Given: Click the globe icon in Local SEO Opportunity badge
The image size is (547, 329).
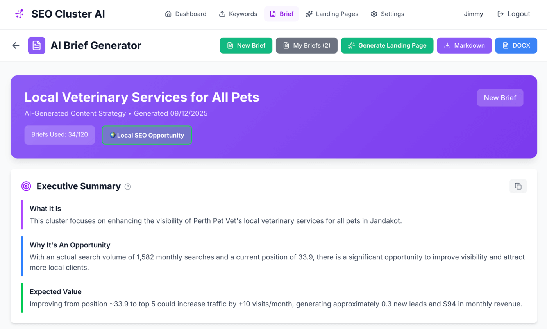Looking at the screenshot, I should (x=113, y=135).
